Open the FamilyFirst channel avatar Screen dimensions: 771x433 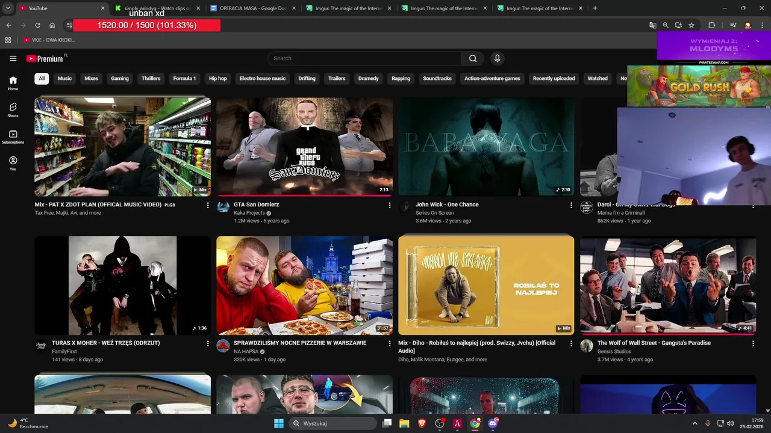[x=41, y=346]
